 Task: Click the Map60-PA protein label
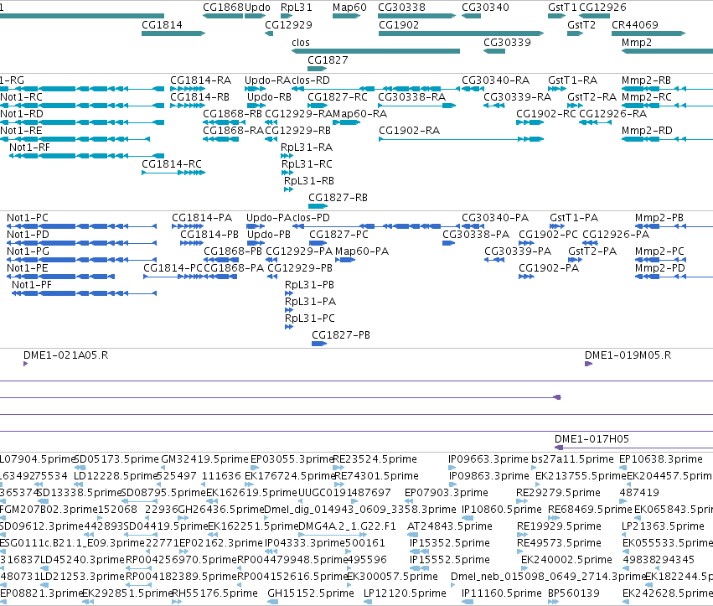click(362, 251)
